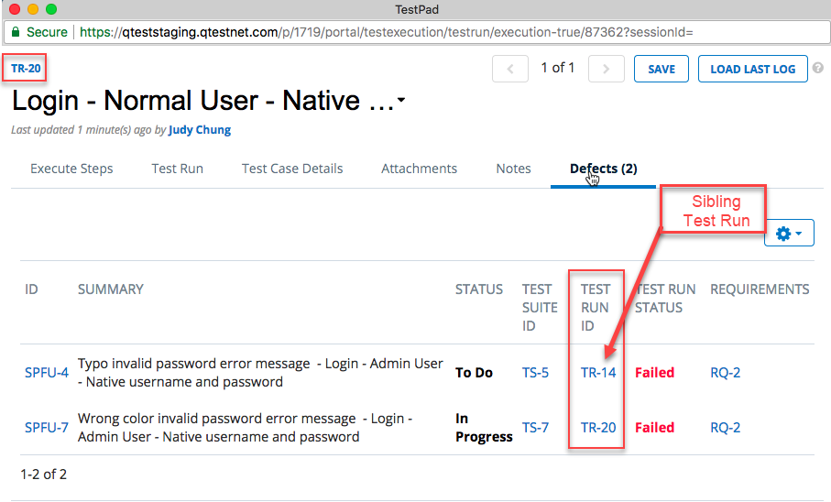Click the TEST RUN ID column header
The image size is (831, 502).
pos(596,308)
